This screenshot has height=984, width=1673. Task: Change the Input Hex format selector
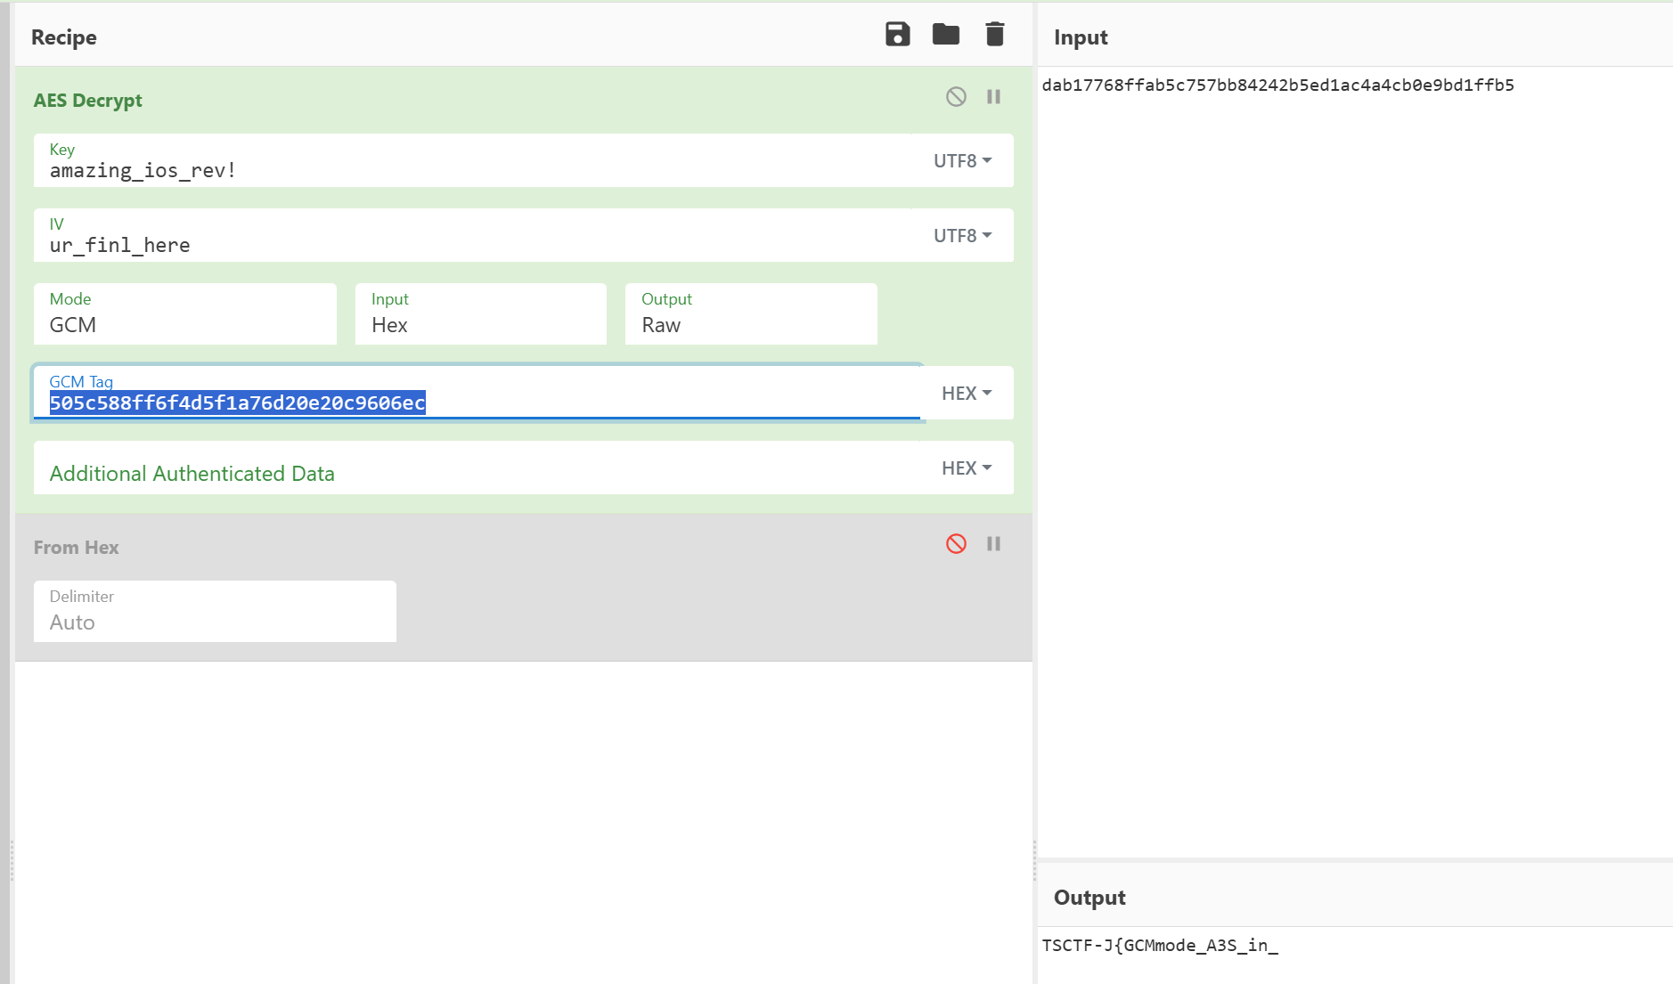pos(480,314)
